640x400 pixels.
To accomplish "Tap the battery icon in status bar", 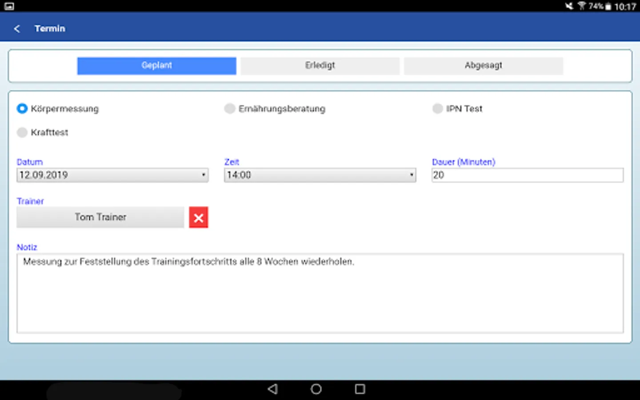I will click(608, 7).
